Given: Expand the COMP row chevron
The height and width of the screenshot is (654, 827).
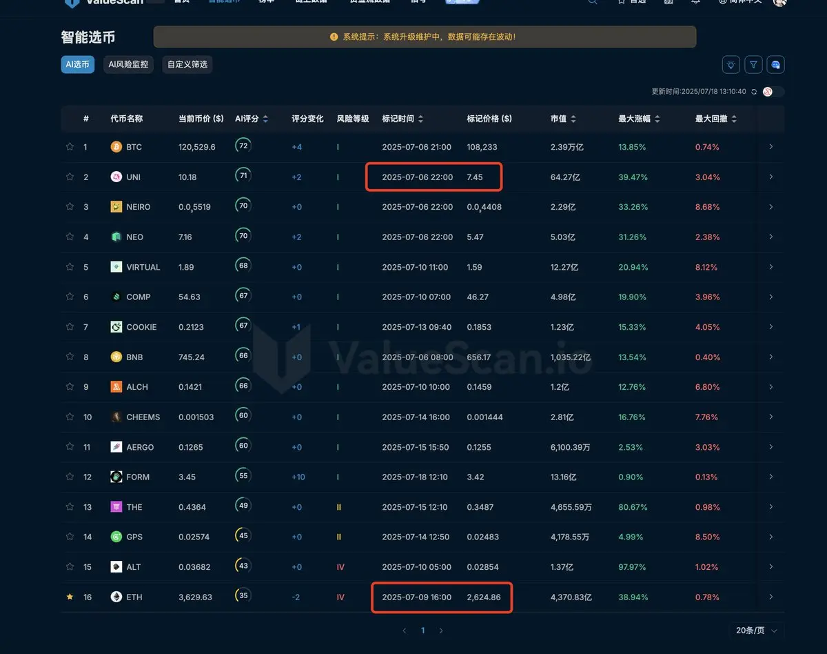Looking at the screenshot, I should point(771,297).
